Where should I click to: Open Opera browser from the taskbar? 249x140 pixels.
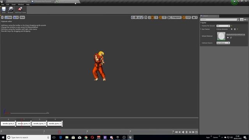[x=92, y=137]
